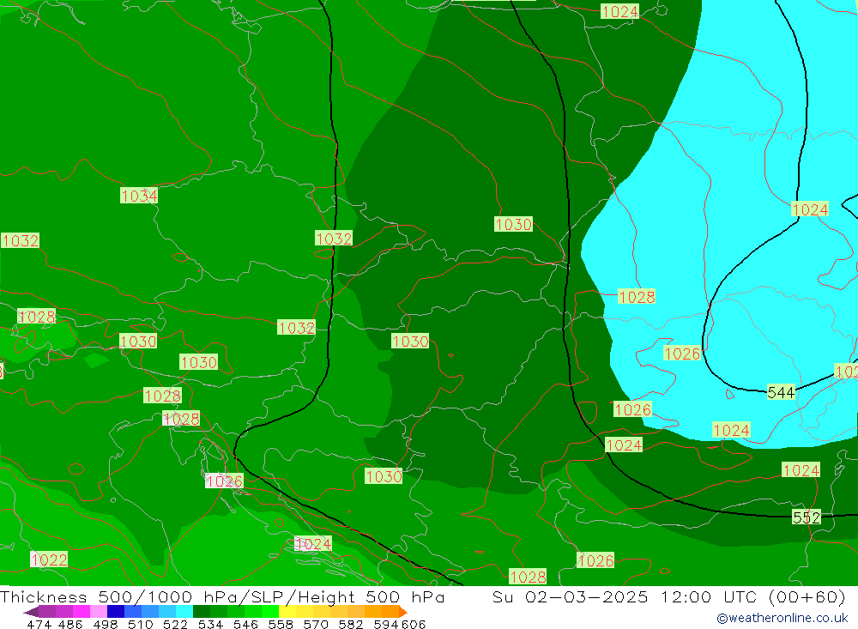Click the 'Su 02-03-2025 12:00 UTC (00+60)' date text

point(668,596)
